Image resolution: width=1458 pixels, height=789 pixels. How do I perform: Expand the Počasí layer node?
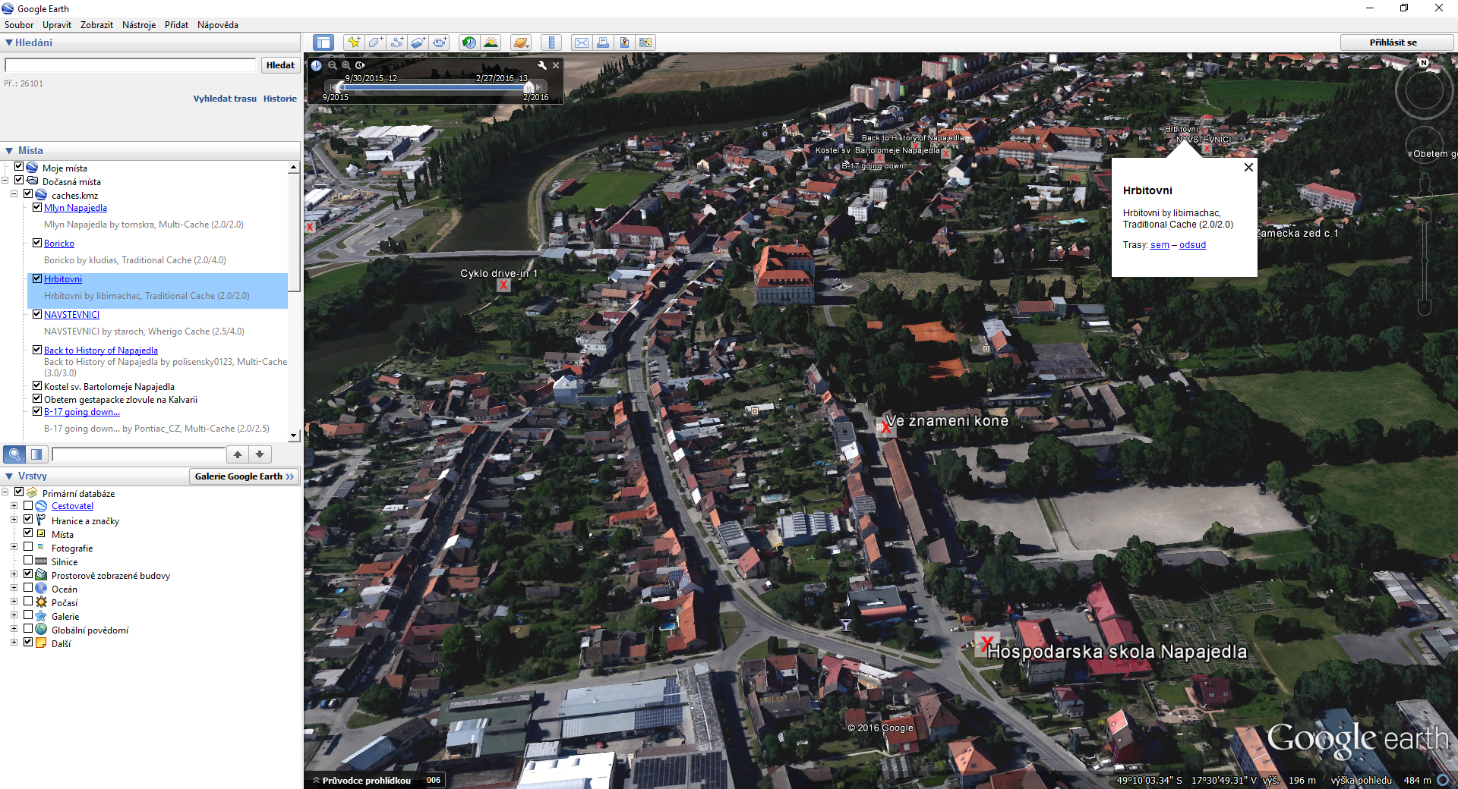(x=14, y=602)
